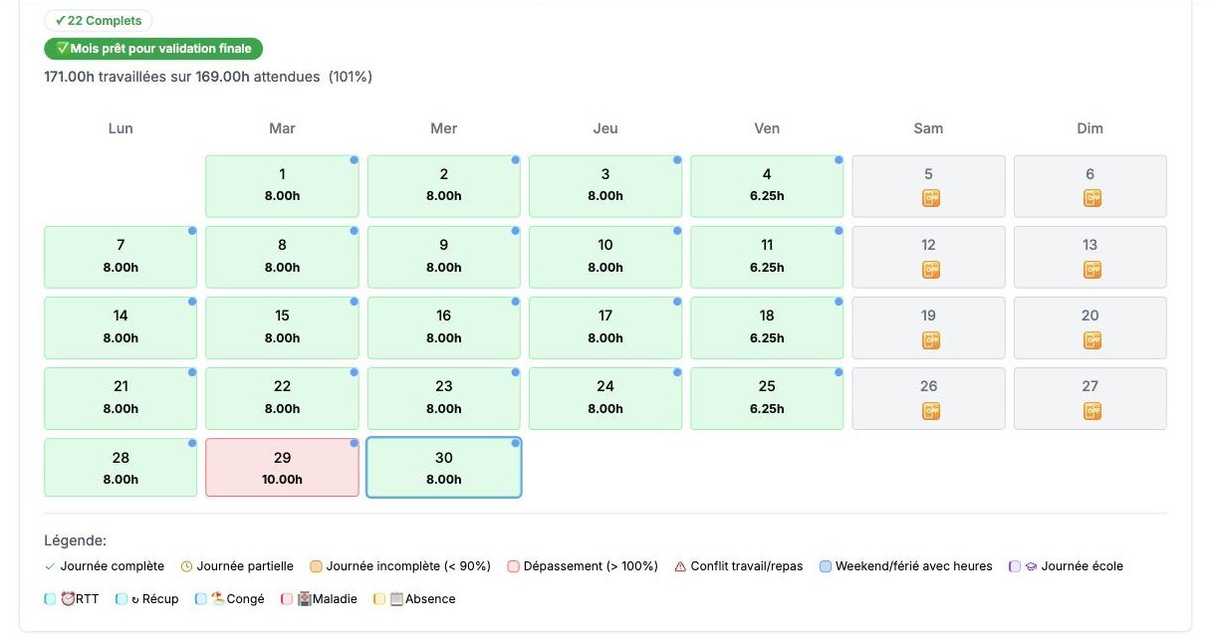Click the '10.00h' value on day 29
The height and width of the screenshot is (639, 1213).
click(x=283, y=480)
